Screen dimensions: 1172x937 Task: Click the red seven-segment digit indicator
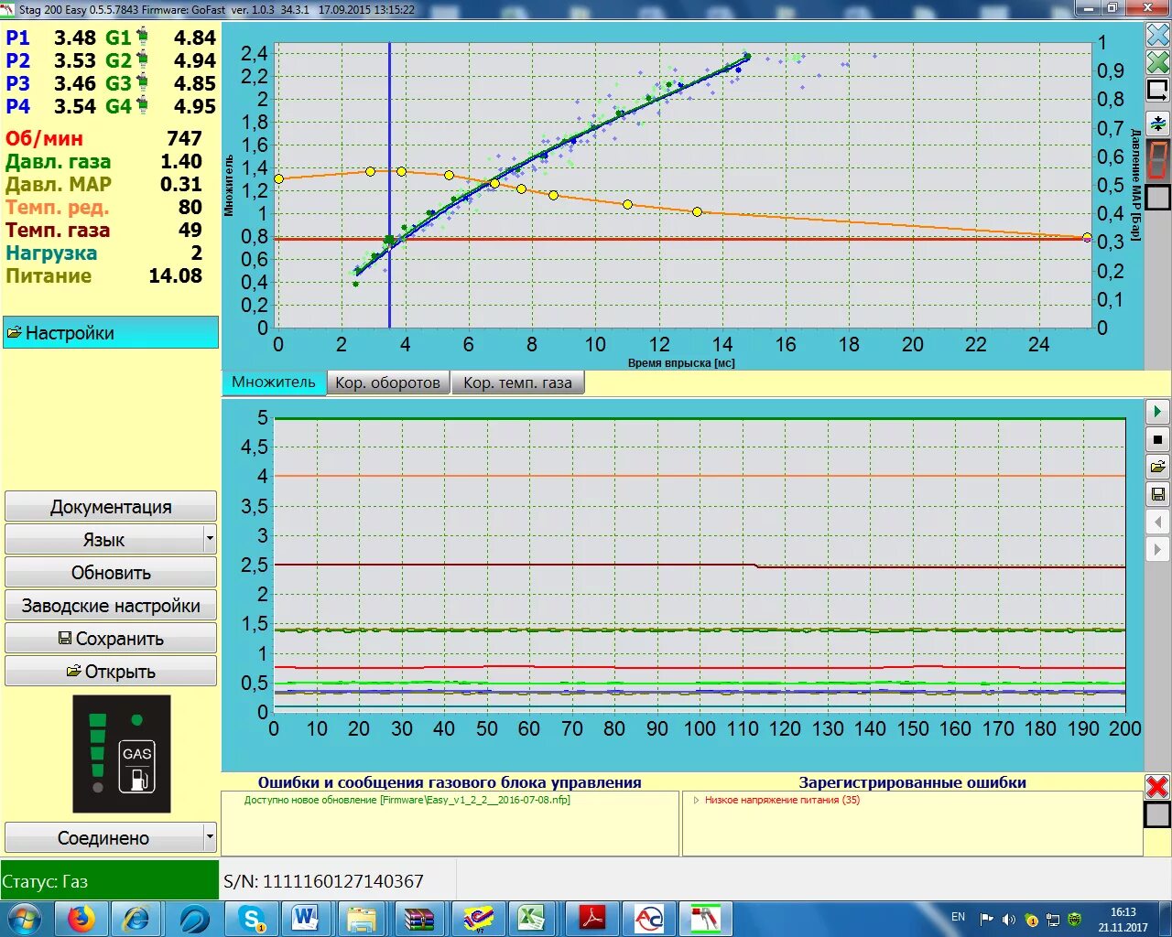coord(1158,159)
